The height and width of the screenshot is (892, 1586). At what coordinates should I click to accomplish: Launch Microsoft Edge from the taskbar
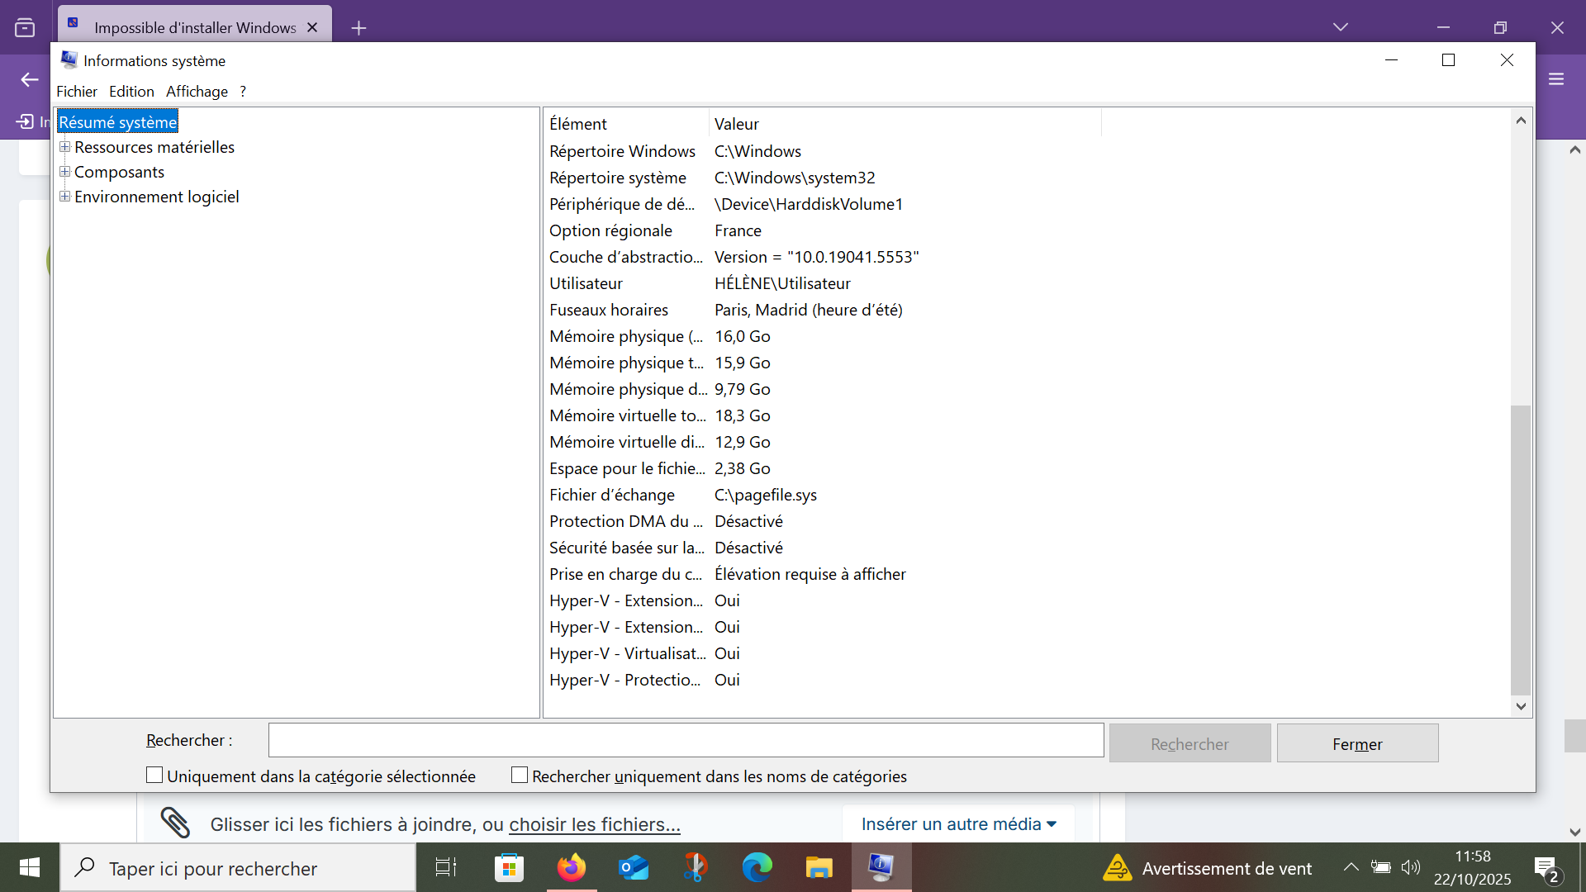[757, 867]
